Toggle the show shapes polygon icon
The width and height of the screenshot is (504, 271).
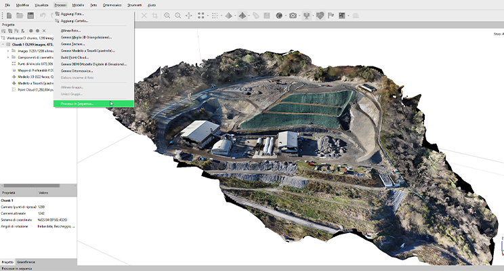(x=320, y=16)
